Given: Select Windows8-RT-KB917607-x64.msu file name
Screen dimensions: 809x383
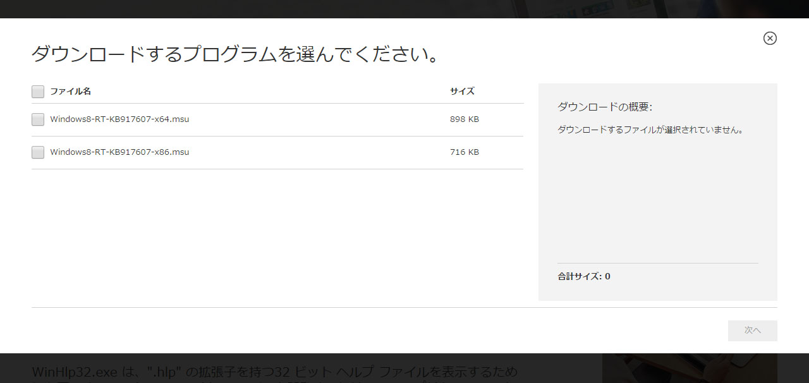Looking at the screenshot, I should tap(119, 119).
